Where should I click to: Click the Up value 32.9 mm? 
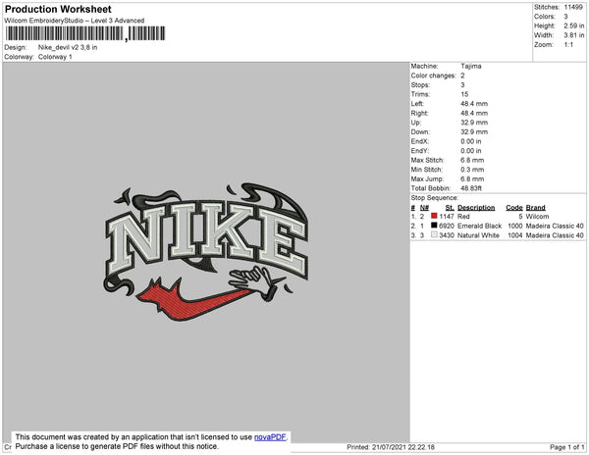coord(474,123)
